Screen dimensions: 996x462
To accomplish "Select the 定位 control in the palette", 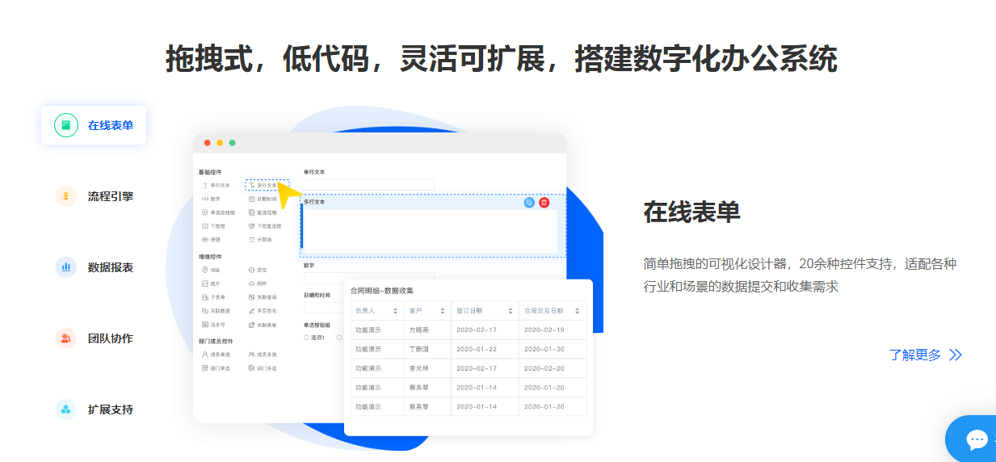I will (258, 270).
